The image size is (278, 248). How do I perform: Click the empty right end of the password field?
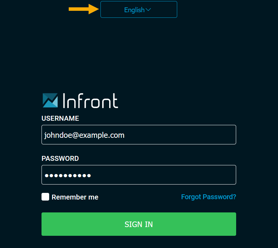click(x=216, y=175)
